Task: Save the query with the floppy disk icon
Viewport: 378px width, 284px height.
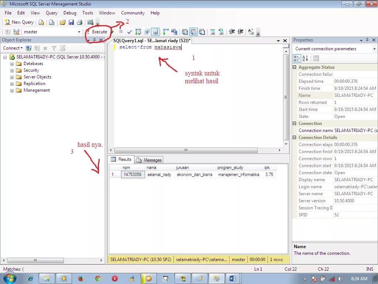Action: click(71, 22)
